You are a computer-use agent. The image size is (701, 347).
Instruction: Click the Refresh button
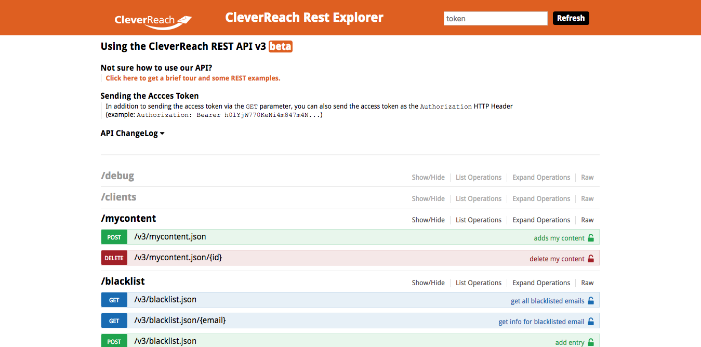[x=571, y=18]
